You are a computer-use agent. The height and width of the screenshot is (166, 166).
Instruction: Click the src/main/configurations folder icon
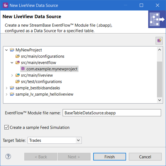[18, 56]
